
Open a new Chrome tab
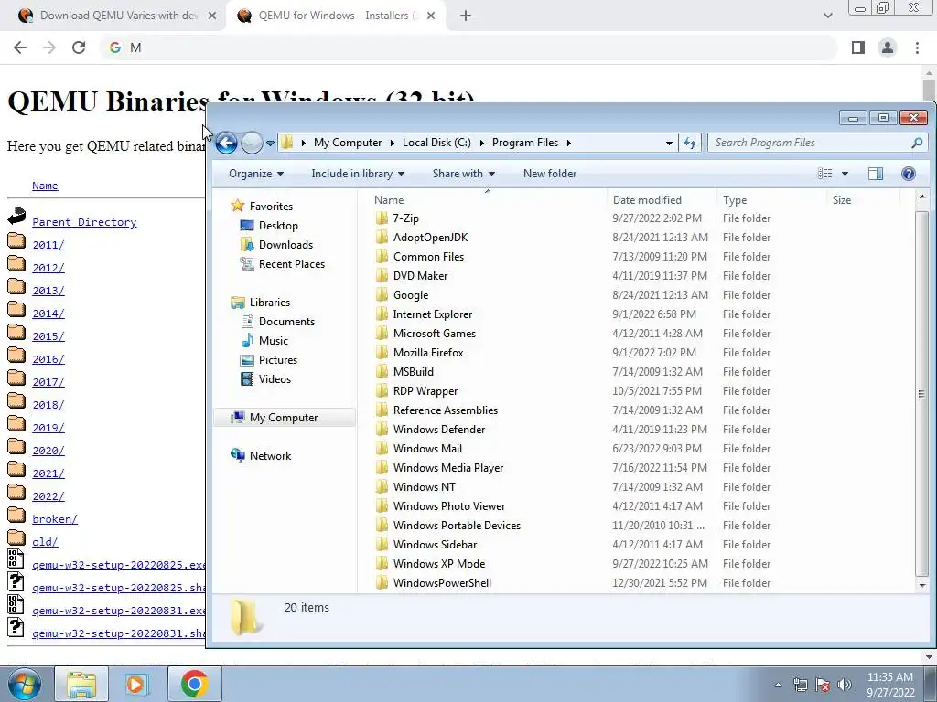coord(466,16)
